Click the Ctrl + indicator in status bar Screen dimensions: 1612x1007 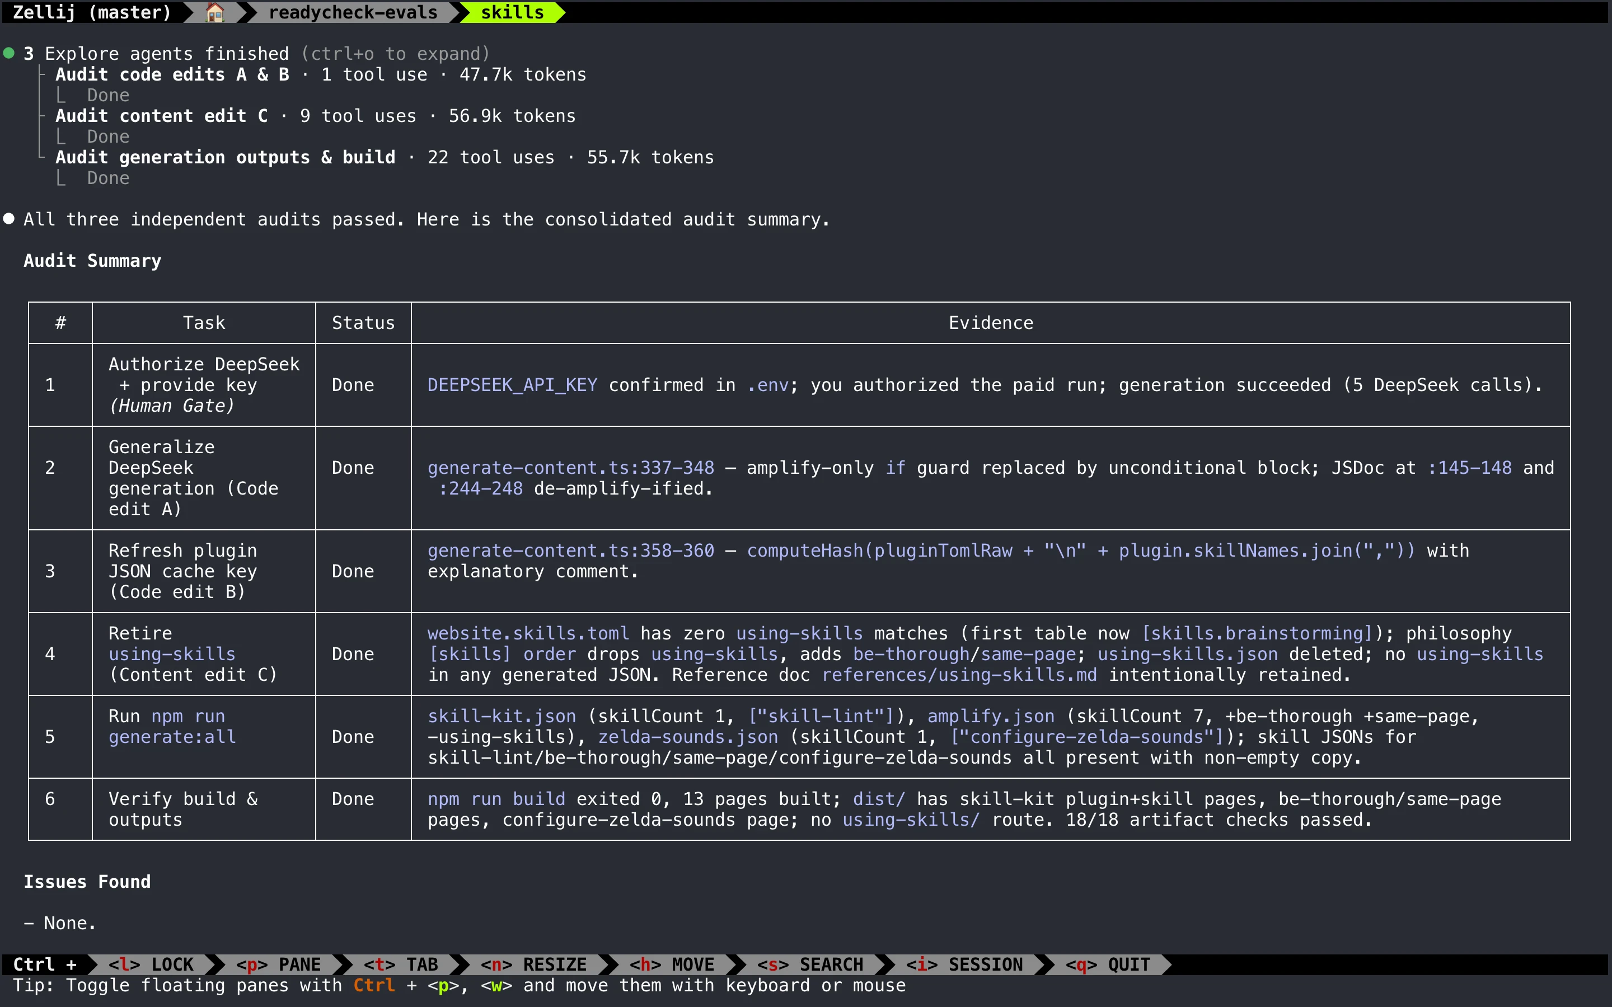(45, 964)
